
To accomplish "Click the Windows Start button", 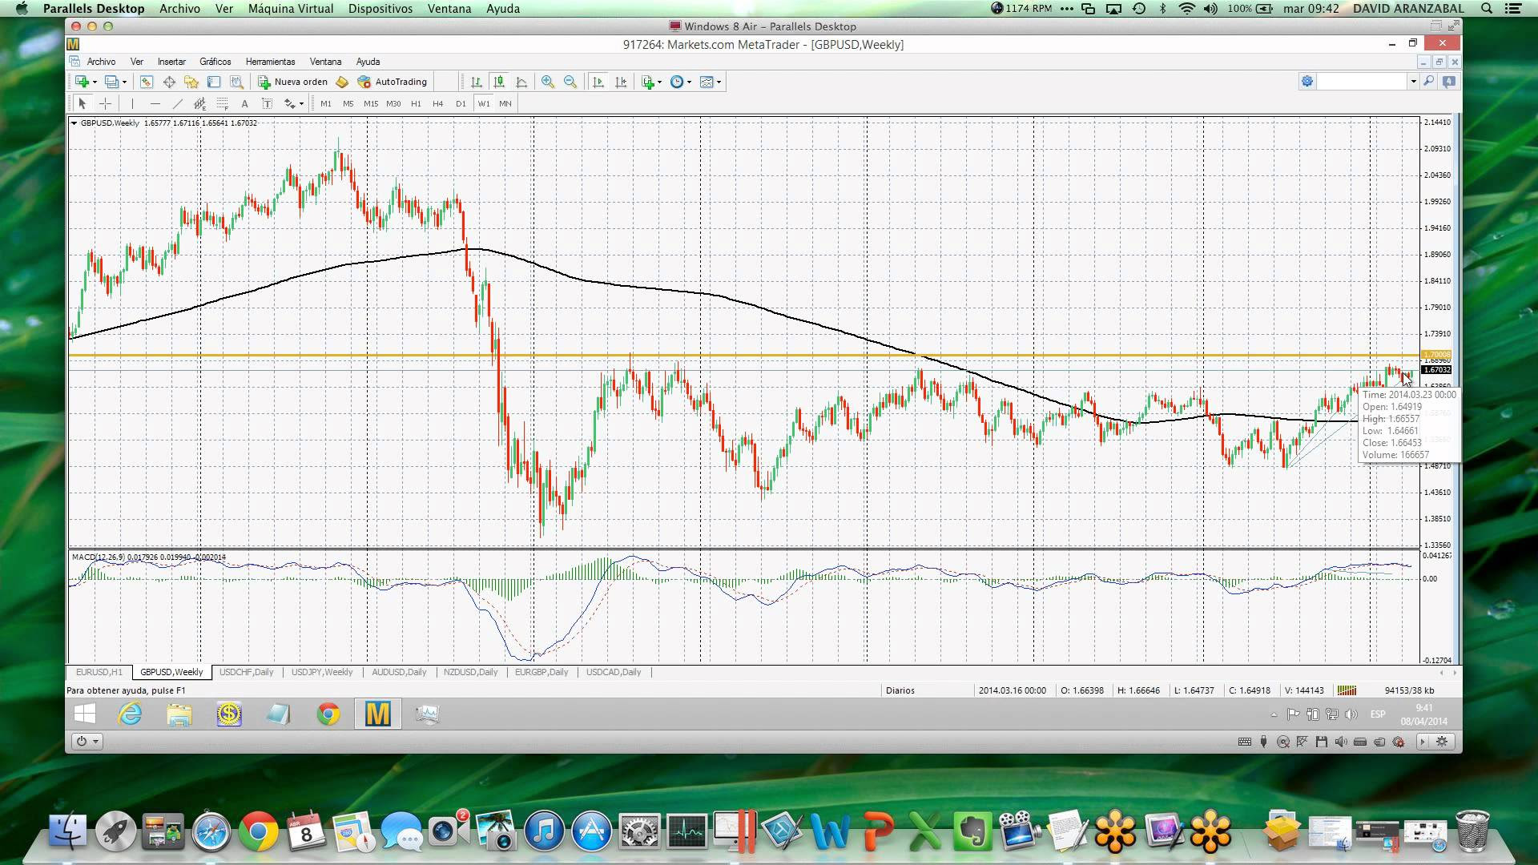I will (84, 714).
